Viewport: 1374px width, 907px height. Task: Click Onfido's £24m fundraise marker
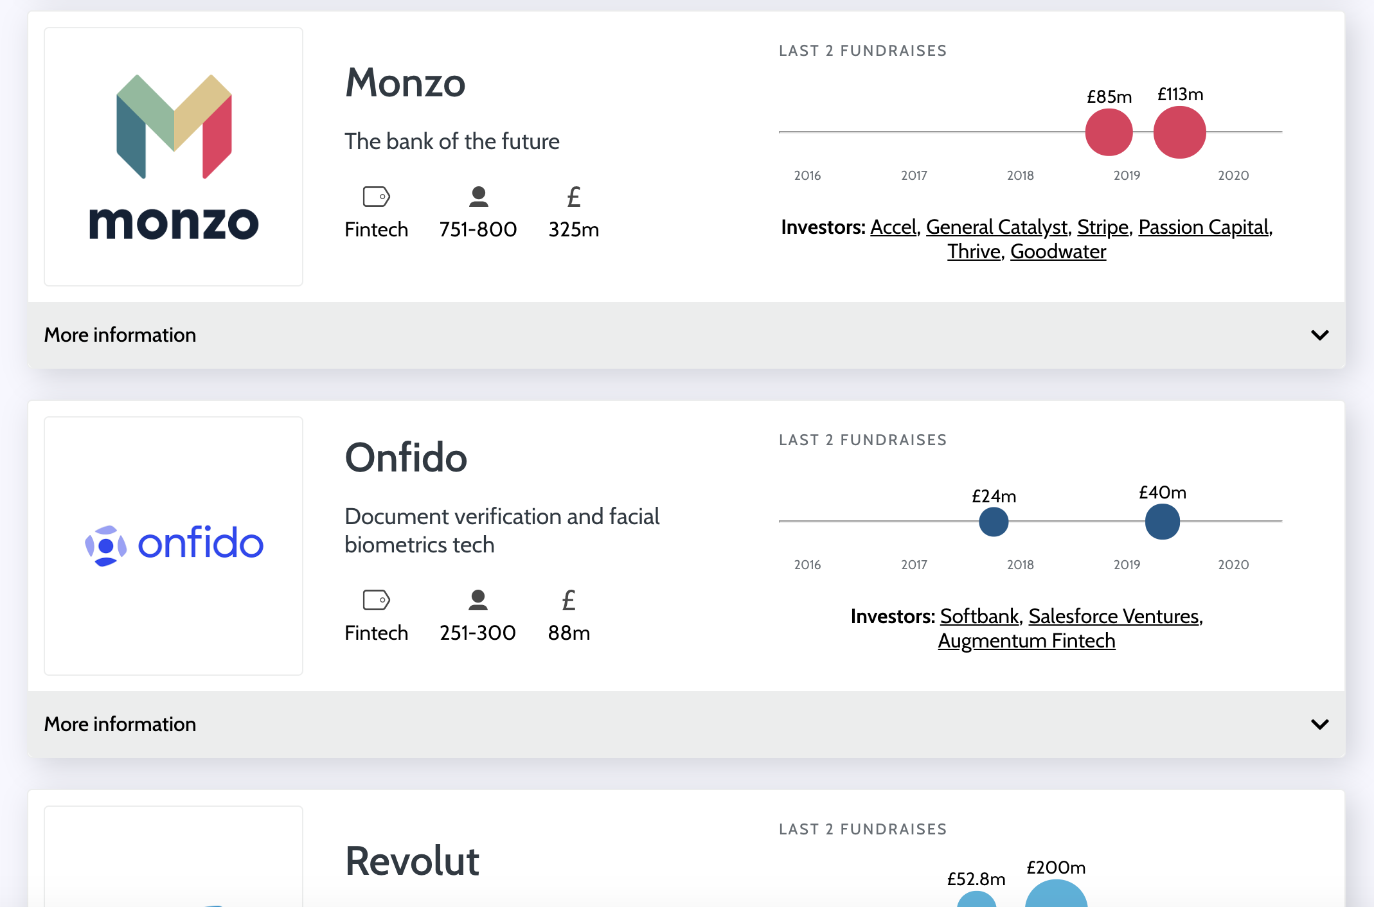pyautogui.click(x=994, y=522)
